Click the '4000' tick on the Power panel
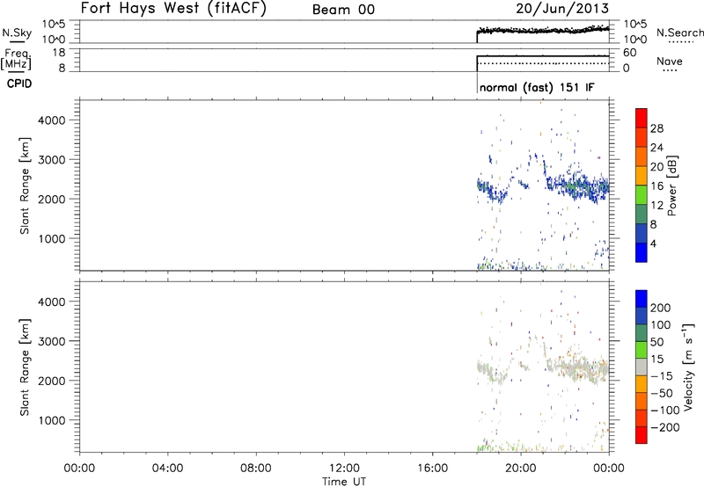This screenshot has width=704, height=487. [x=52, y=120]
